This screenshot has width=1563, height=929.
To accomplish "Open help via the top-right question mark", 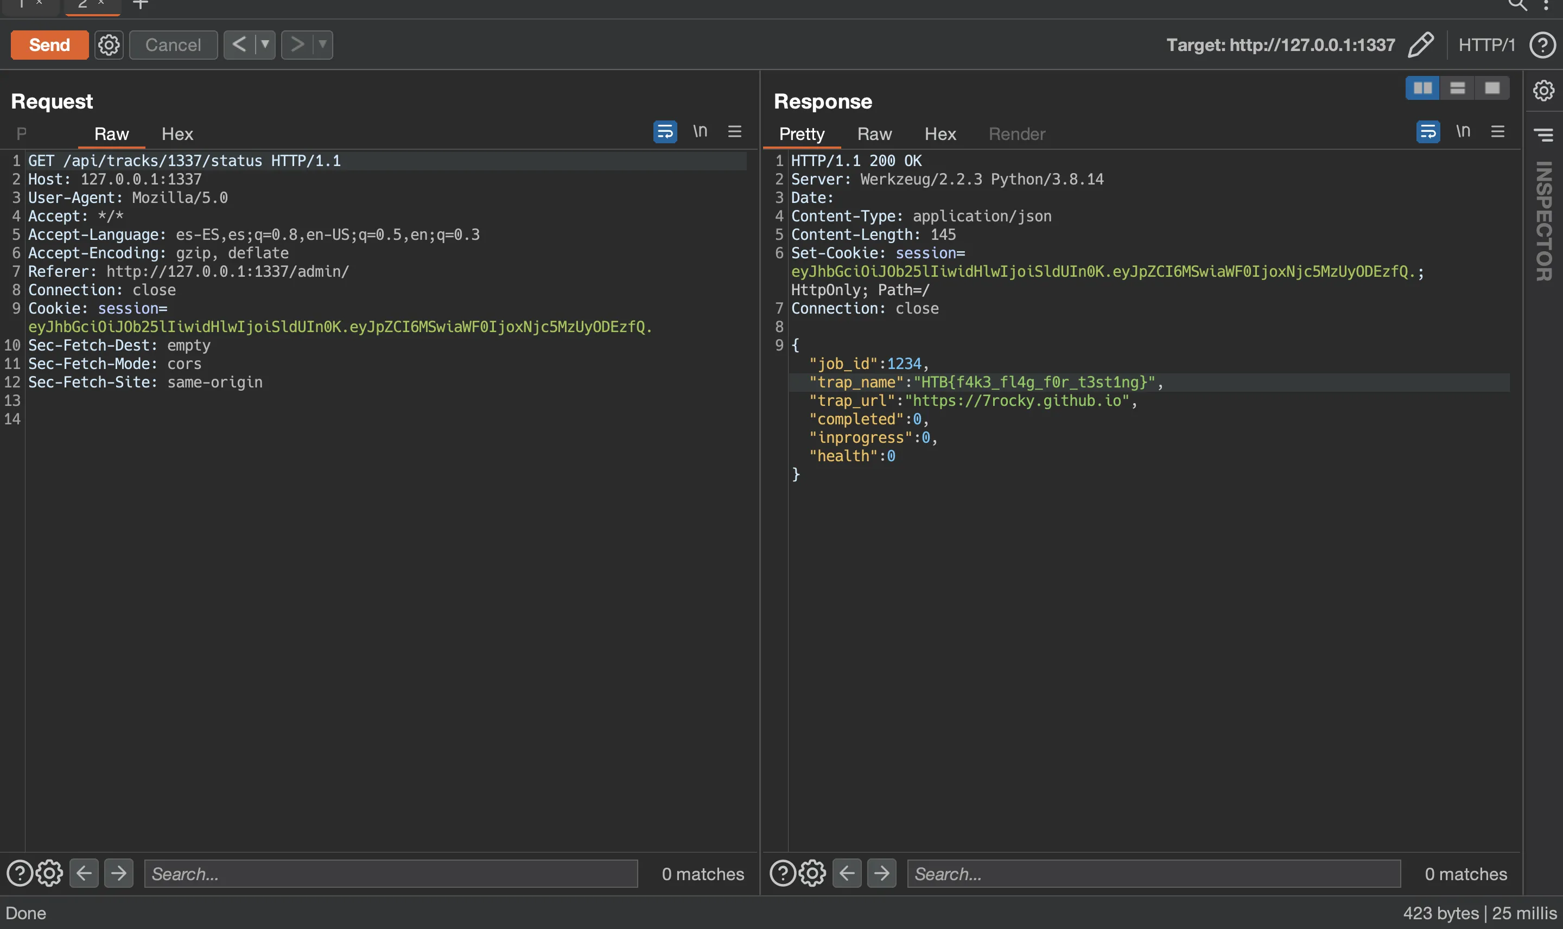I will 1542,45.
